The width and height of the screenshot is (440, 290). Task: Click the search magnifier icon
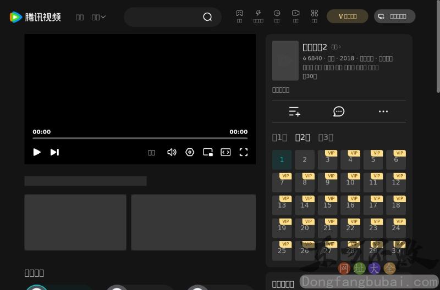(x=207, y=17)
